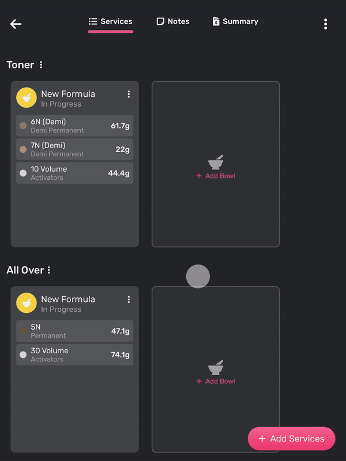This screenshot has width=346, height=461.
Task: Select the 30 Volume Activators row
Action: 74,354
